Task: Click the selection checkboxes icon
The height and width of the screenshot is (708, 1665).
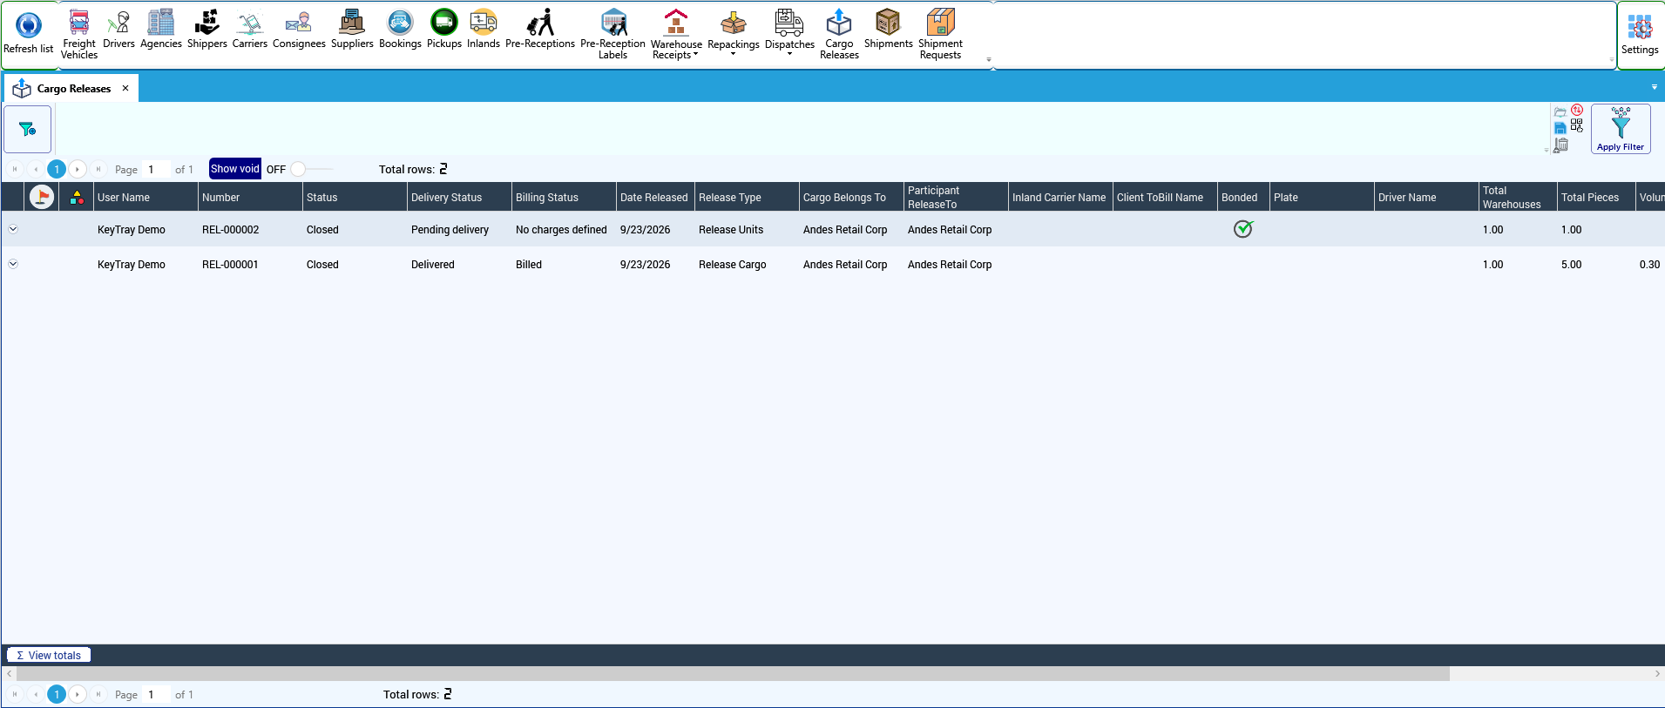Action: (1577, 125)
